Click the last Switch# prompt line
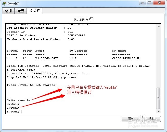The image size is (167, 132). coord(14,111)
